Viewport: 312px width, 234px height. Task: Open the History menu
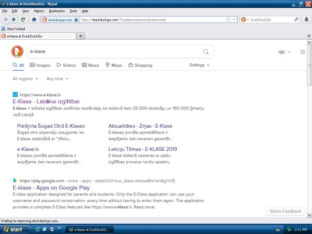[39, 11]
